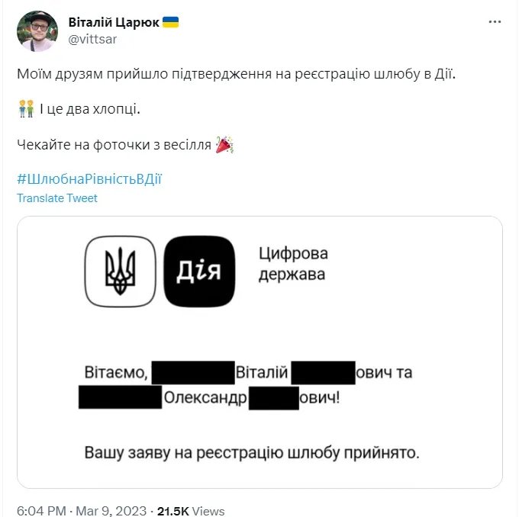Click the party popper emoji
The width and height of the screenshot is (519, 517).
[x=224, y=144]
